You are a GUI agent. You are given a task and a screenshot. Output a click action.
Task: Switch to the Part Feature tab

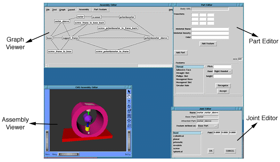click(x=100, y=10)
